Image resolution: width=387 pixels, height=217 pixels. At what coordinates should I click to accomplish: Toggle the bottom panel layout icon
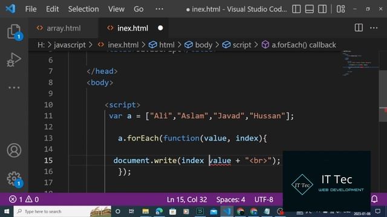click(x=309, y=9)
